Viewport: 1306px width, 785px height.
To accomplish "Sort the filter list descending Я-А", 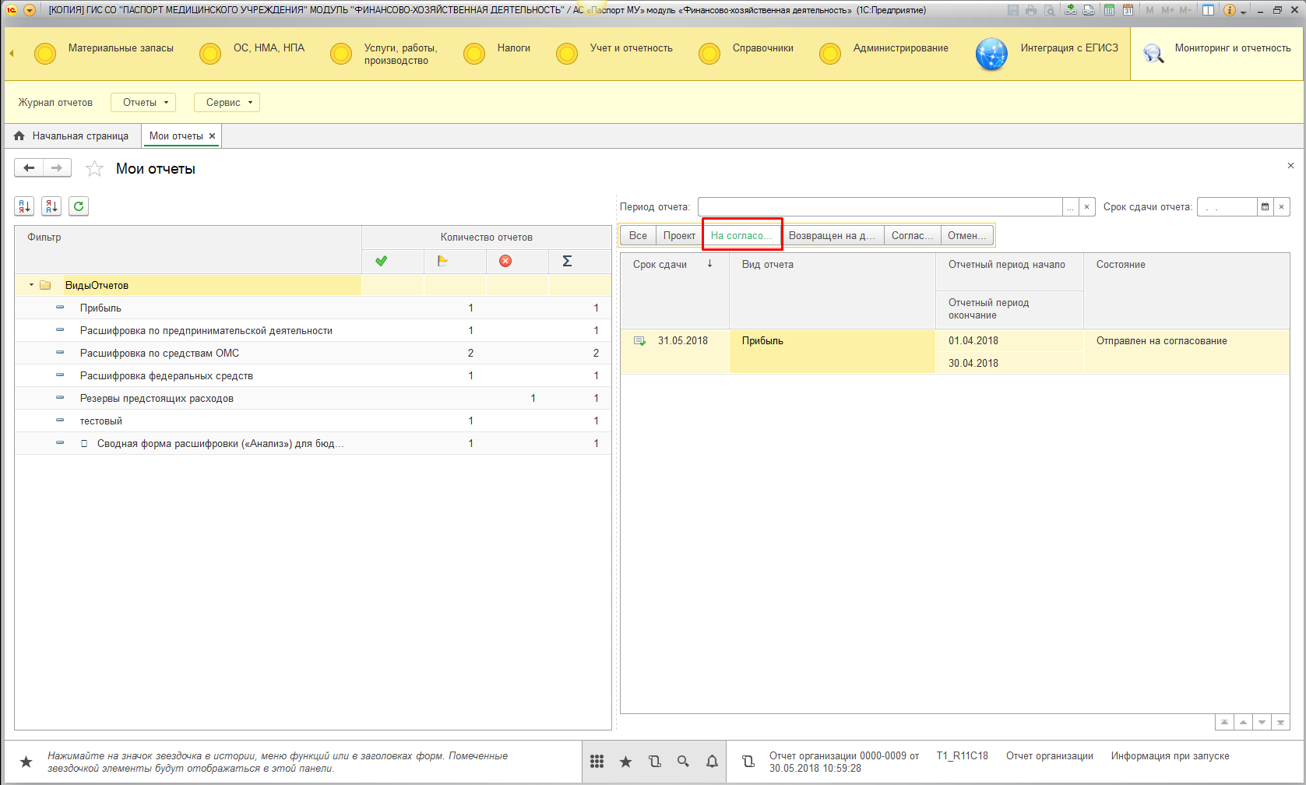I will click(x=51, y=206).
